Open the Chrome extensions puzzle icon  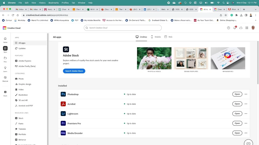[236, 15]
